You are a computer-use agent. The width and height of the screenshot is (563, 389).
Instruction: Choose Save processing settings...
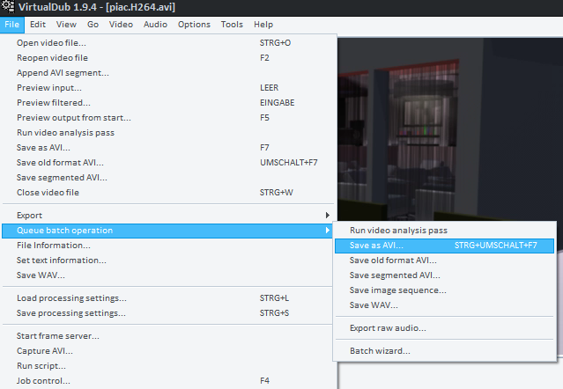click(168, 313)
